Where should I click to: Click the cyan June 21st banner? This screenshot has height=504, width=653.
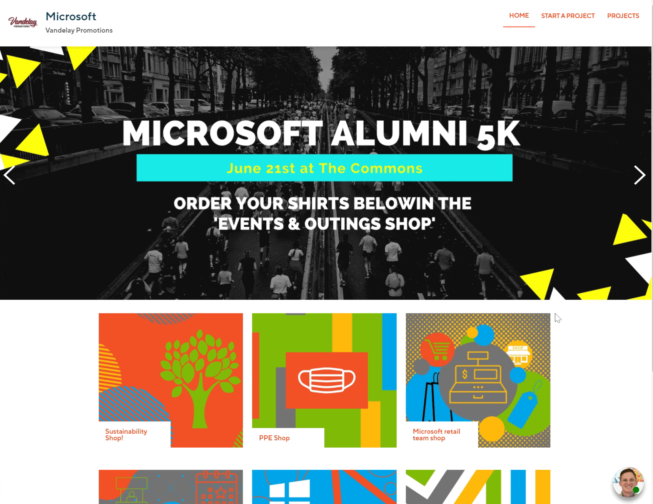pyautogui.click(x=324, y=168)
